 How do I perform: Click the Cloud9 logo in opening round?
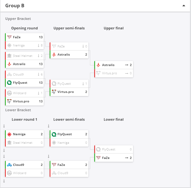pyautogui.click(x=9, y=75)
